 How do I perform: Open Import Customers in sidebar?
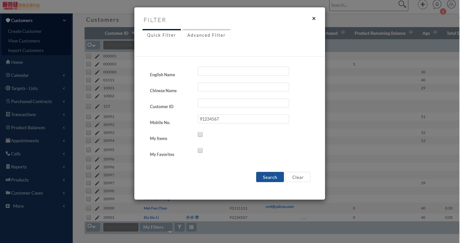click(x=26, y=50)
